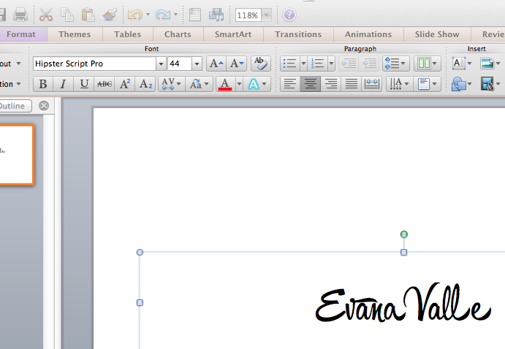505x349 pixels.
Task: Click the Undo arrow
Action: coord(135,15)
